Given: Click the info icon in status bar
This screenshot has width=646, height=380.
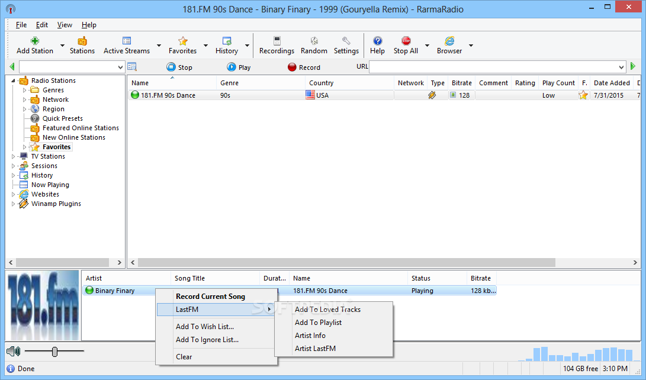Looking at the screenshot, I should pyautogui.click(x=11, y=369).
